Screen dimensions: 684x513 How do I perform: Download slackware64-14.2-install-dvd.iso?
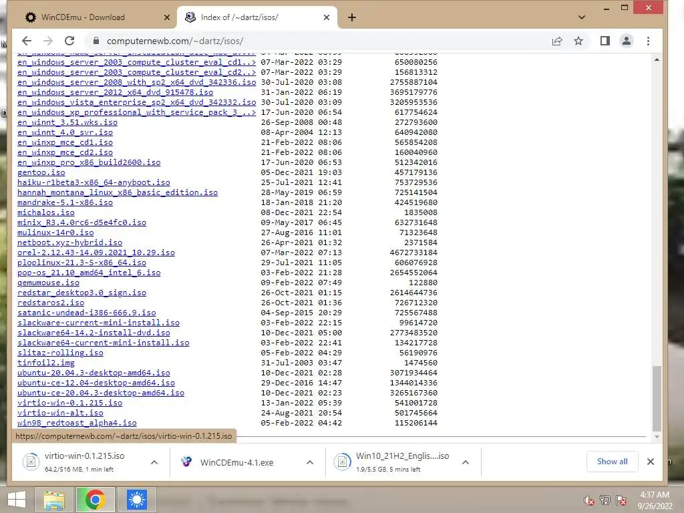coord(94,333)
